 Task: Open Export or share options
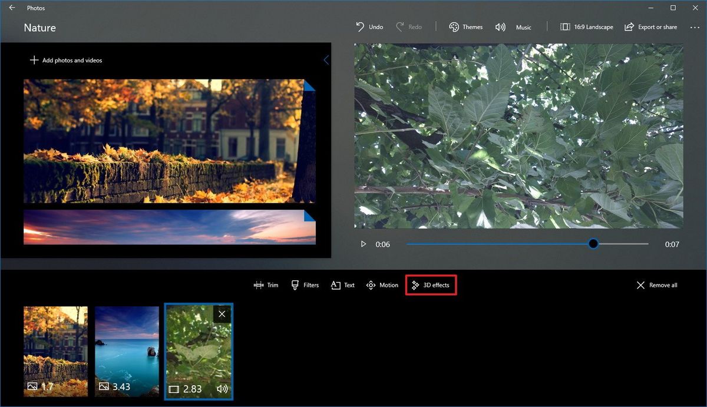pyautogui.click(x=650, y=27)
